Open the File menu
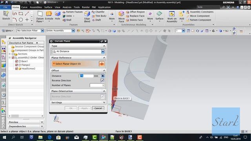This screenshot has width=251, height=141. coord(5,7)
